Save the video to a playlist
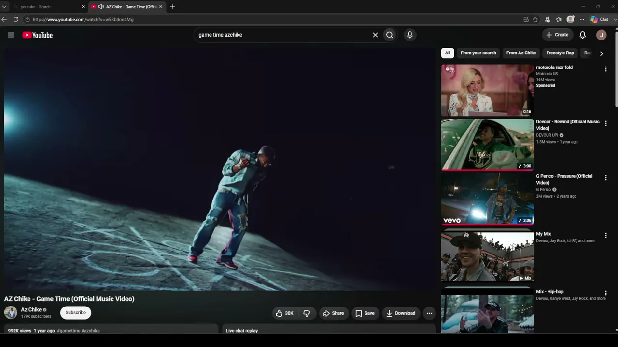The width and height of the screenshot is (618, 347). 365,313
